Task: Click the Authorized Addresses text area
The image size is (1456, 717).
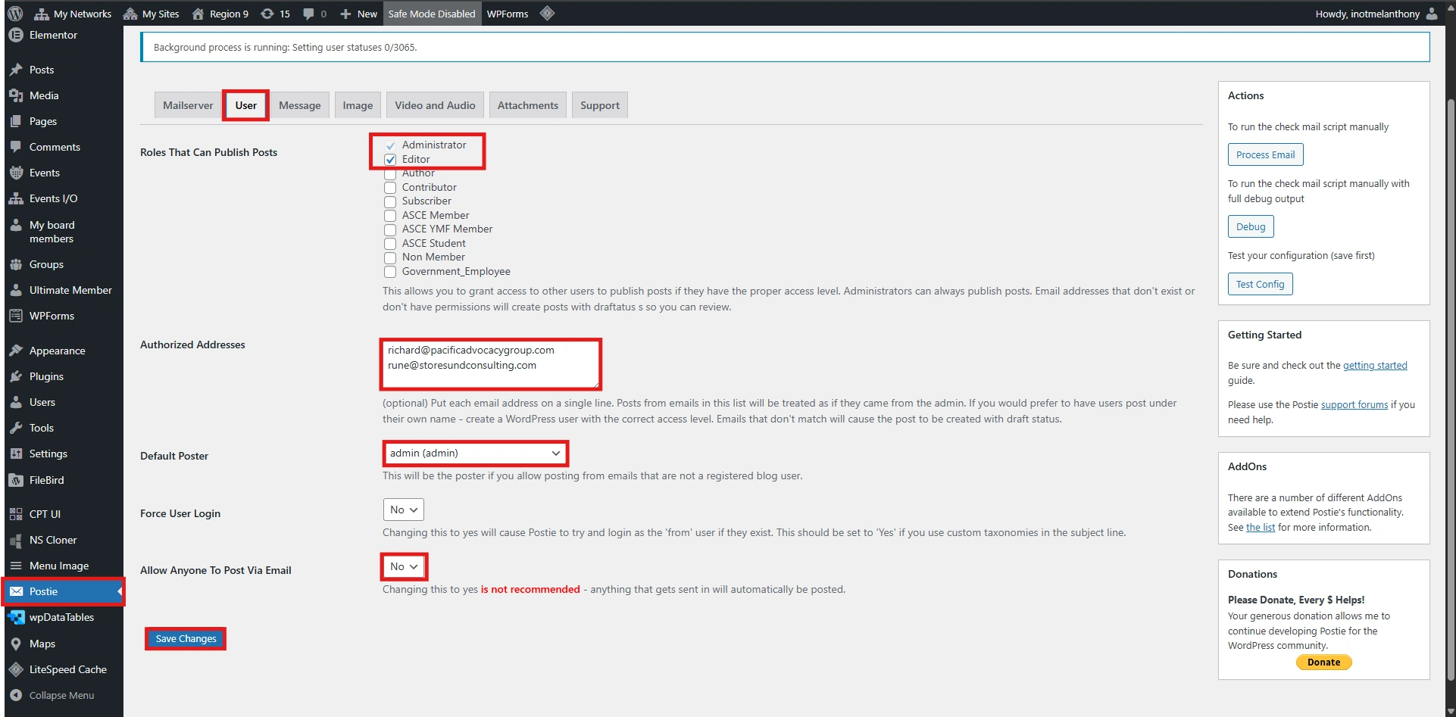Action: tap(490, 363)
